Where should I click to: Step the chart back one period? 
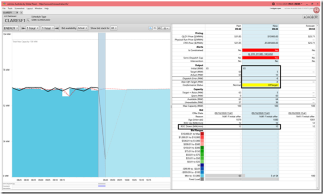[x=23, y=28]
